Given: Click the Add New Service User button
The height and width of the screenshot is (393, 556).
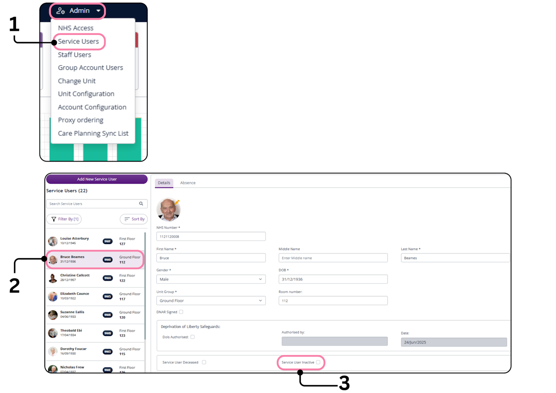Looking at the screenshot, I should tap(97, 179).
